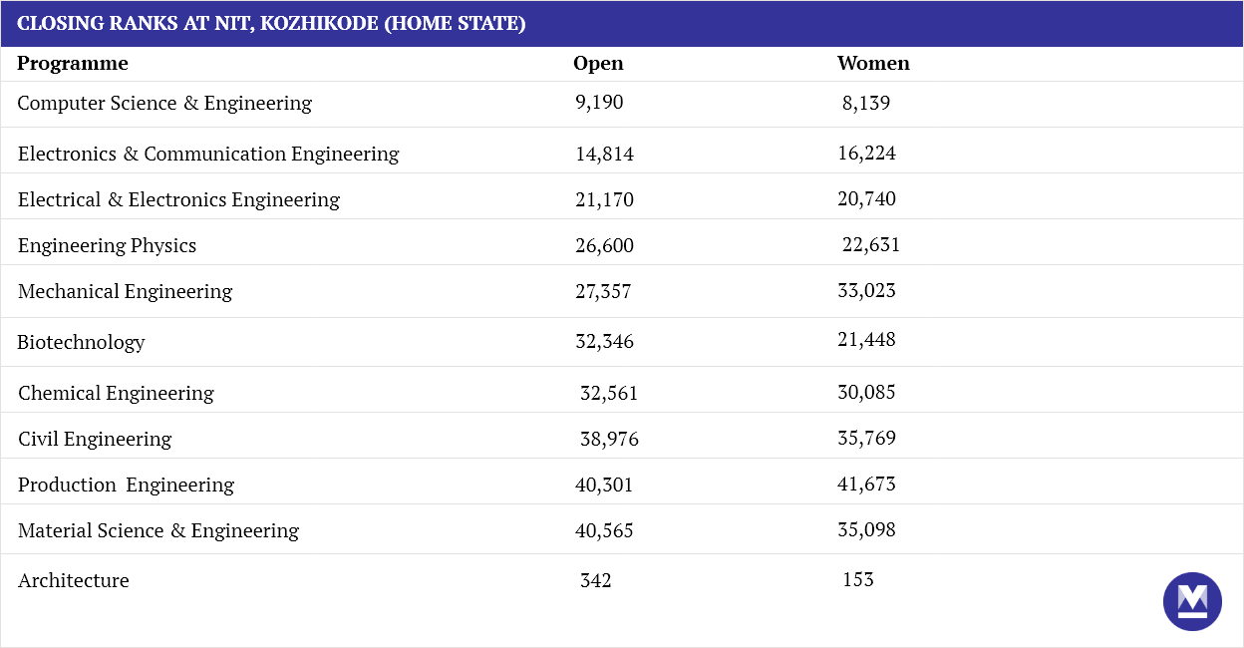Select 'Electronics & Communication Engineering' row label
This screenshot has width=1244, height=648.
(208, 155)
